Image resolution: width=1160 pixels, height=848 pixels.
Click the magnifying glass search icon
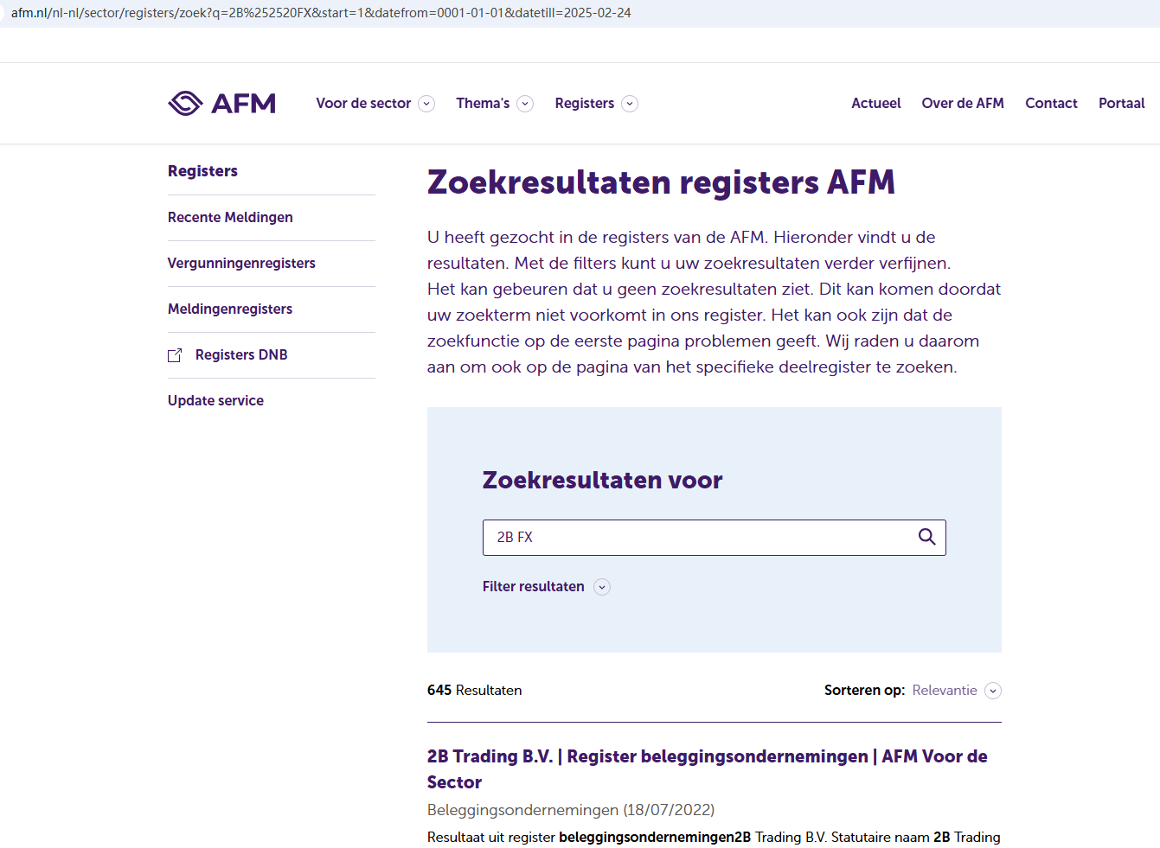pos(926,537)
